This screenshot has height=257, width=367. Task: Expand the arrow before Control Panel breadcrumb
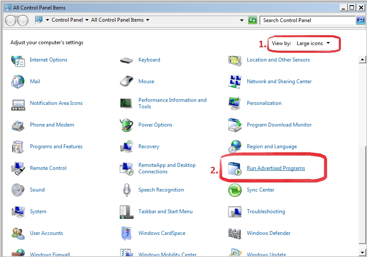click(48, 20)
